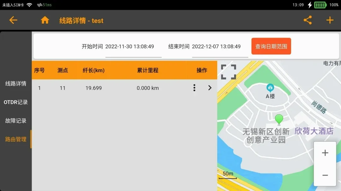Screen dimensions: 341x191
Task: Go to home screen via house icon
Action: [x=45, y=20]
